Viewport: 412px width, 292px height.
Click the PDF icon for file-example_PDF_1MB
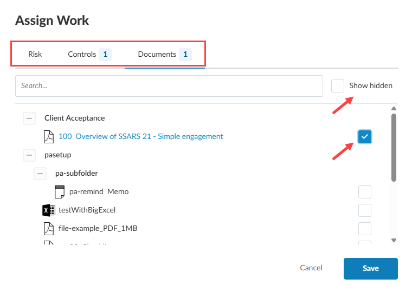[49, 229]
